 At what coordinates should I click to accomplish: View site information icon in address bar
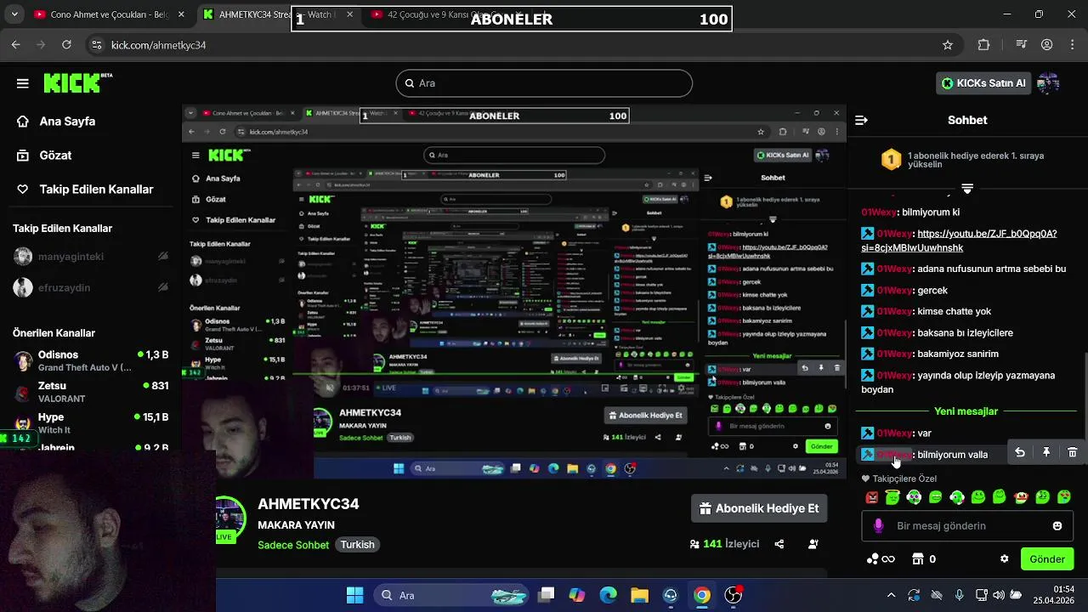[97, 45]
